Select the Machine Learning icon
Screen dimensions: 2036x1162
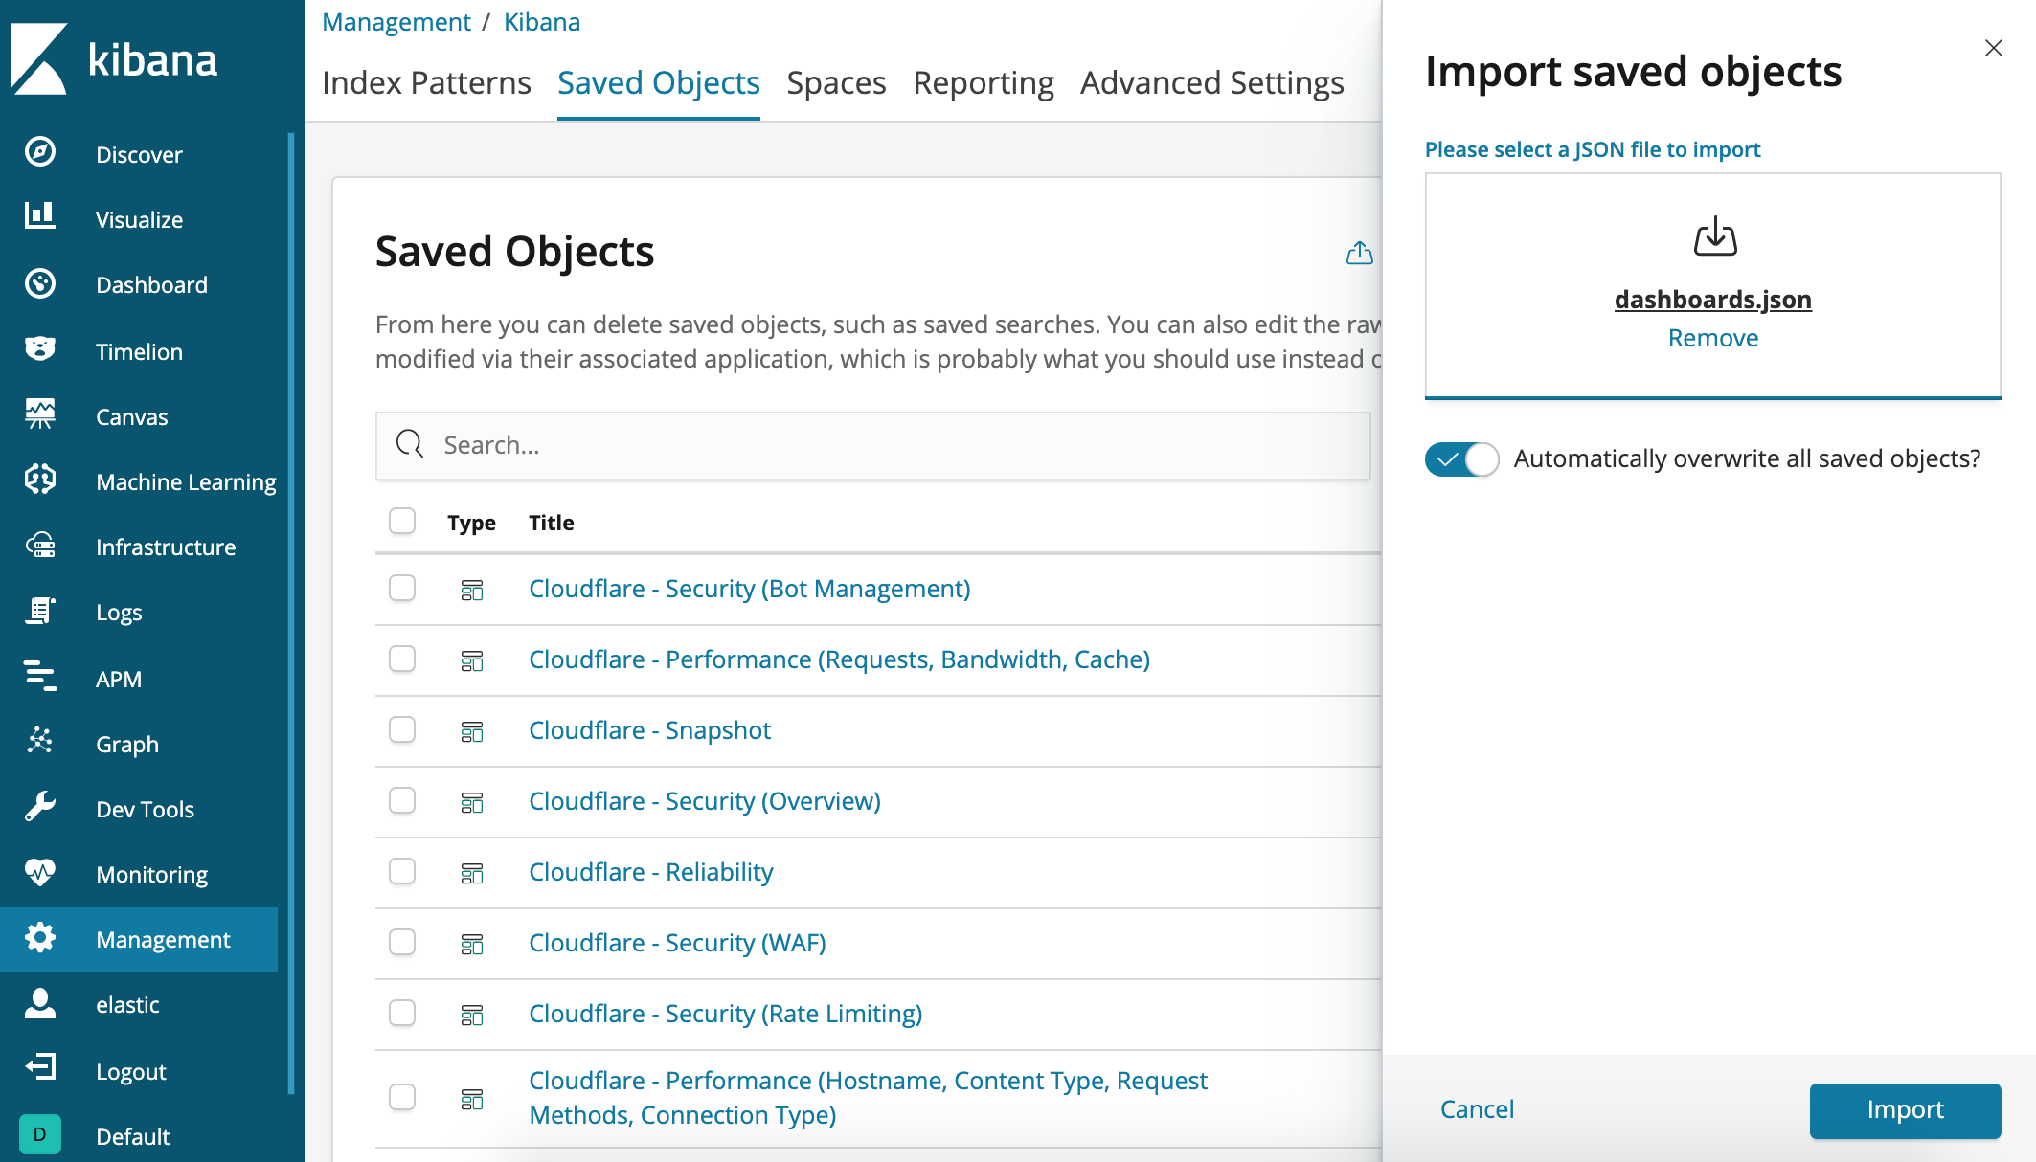40,480
